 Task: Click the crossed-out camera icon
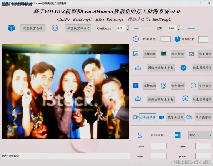tap(190, 117)
